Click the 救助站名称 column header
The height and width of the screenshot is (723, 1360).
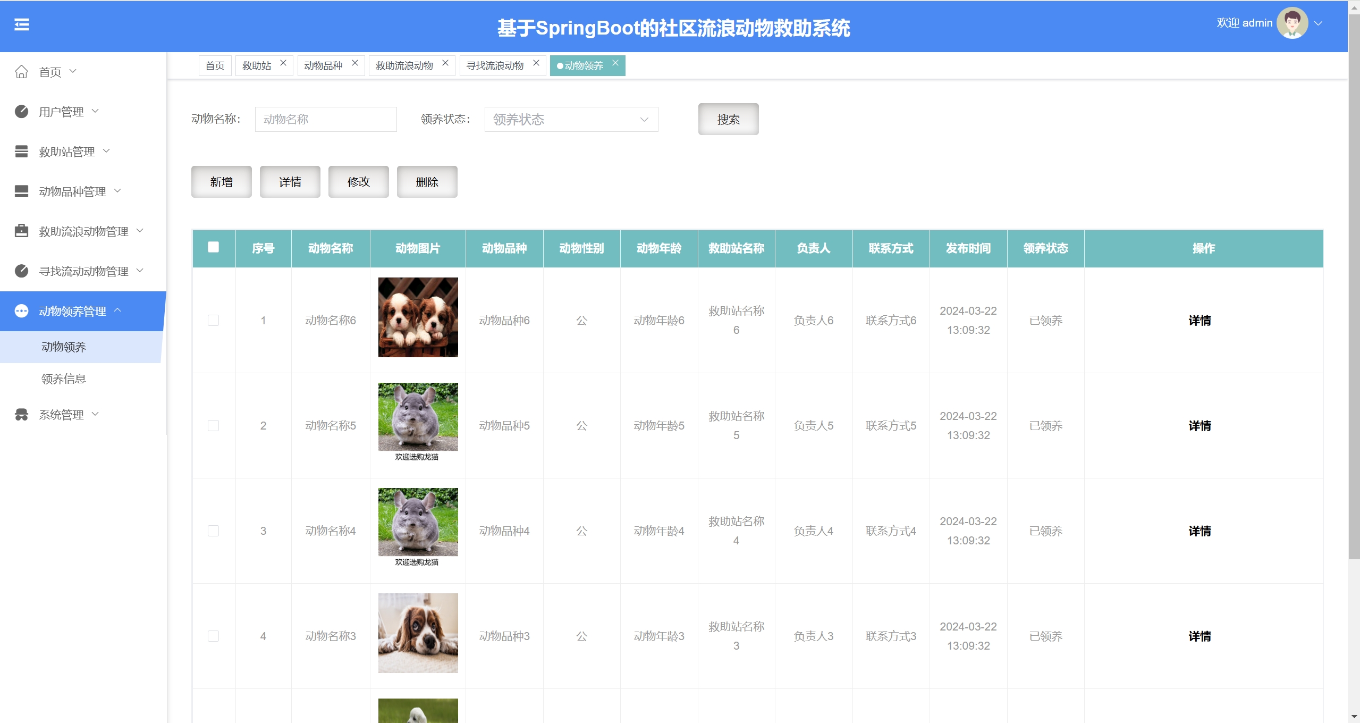tap(737, 248)
